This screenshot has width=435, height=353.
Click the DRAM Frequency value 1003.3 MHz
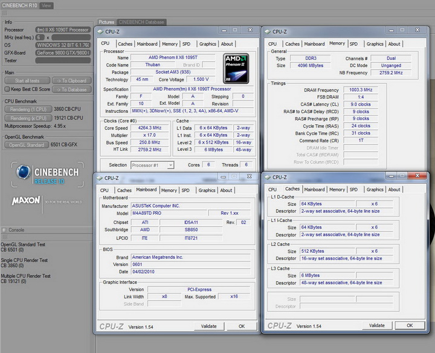(x=361, y=90)
